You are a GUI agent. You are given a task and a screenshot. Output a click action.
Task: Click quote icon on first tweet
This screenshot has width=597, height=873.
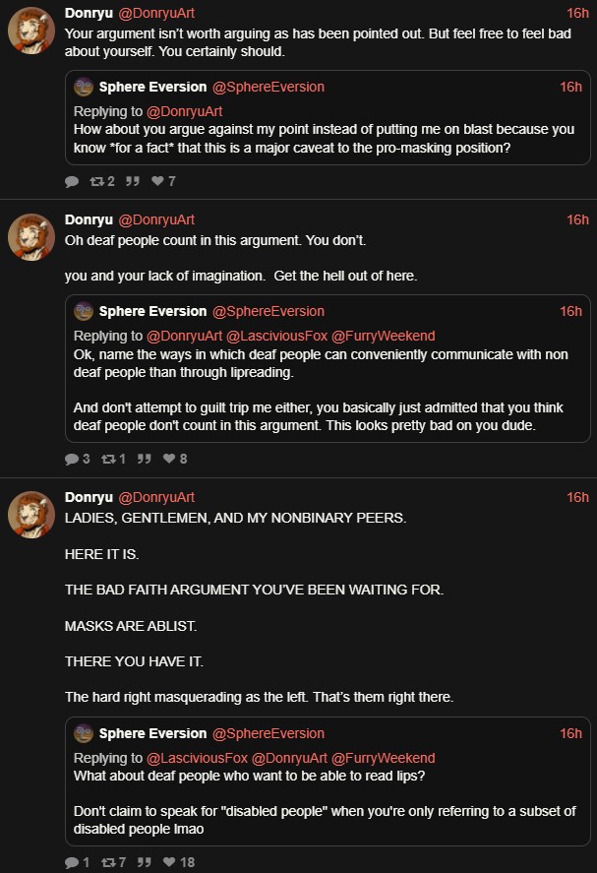133,181
